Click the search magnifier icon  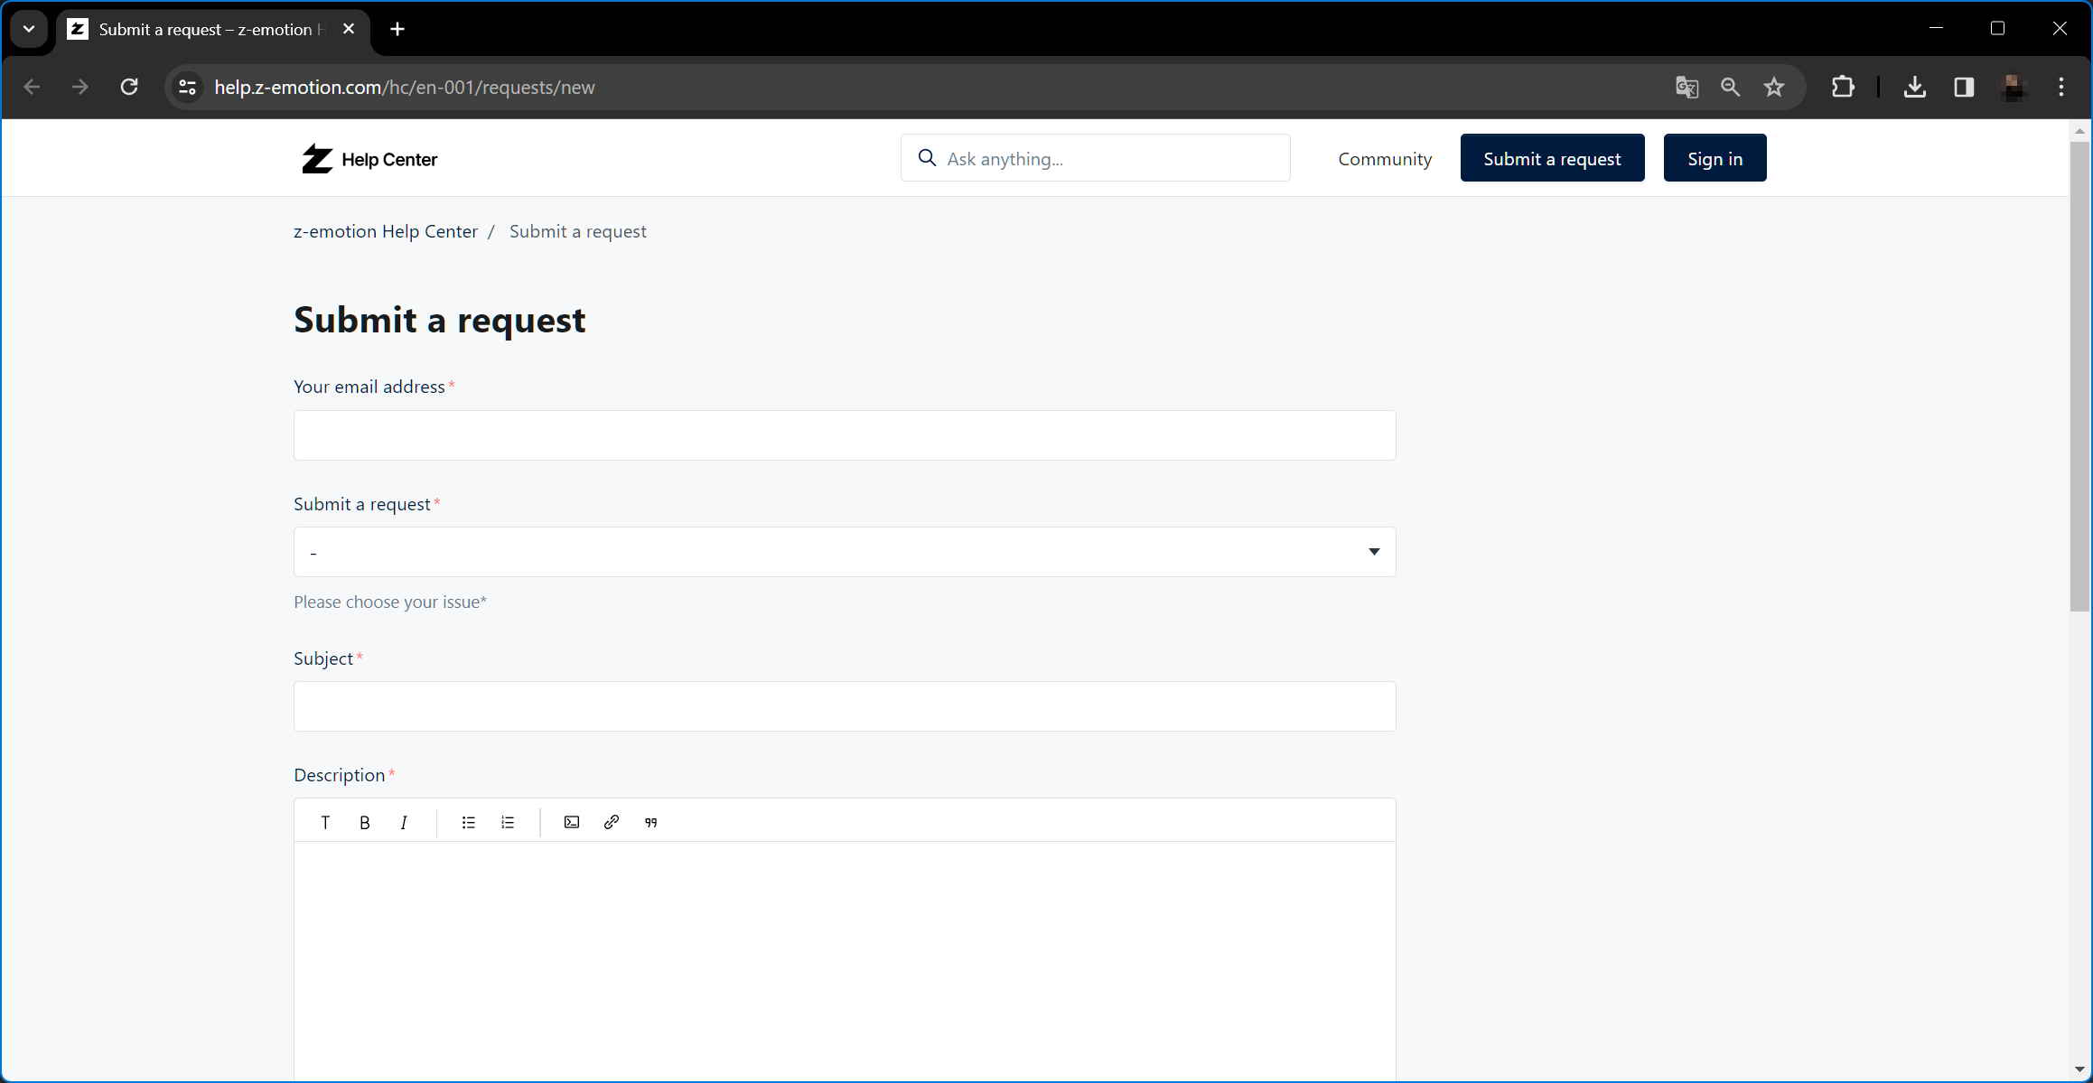coord(927,158)
